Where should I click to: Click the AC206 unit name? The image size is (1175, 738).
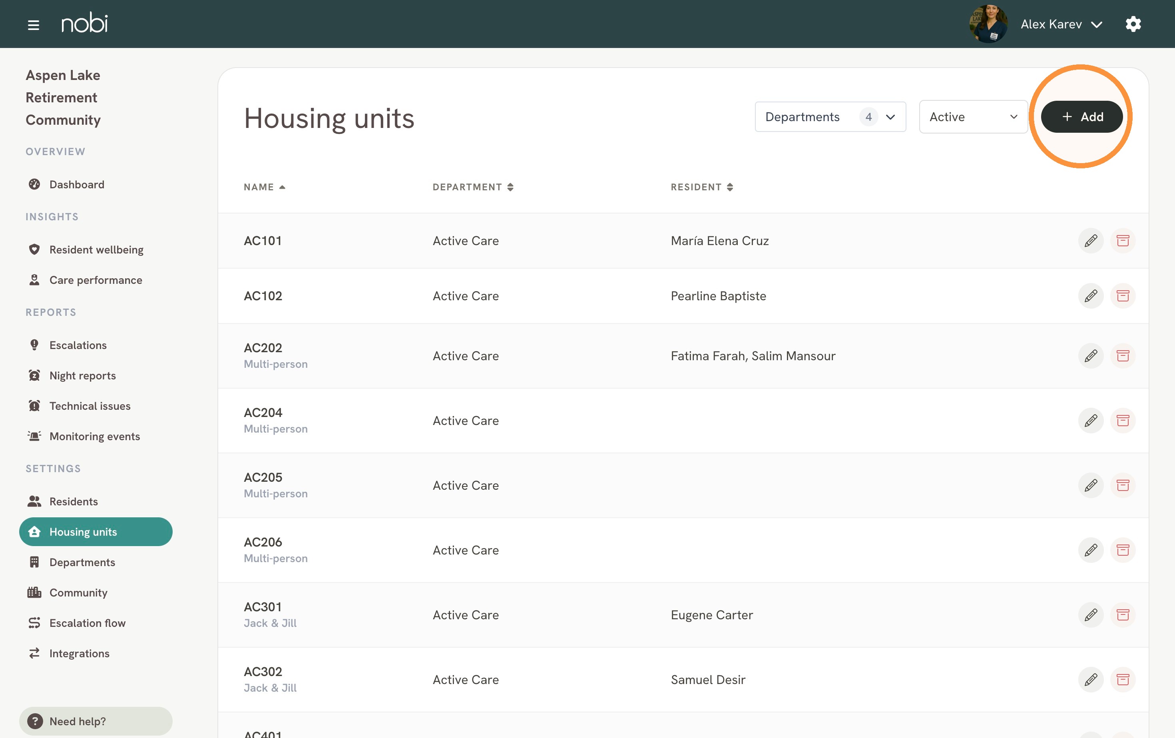(263, 542)
